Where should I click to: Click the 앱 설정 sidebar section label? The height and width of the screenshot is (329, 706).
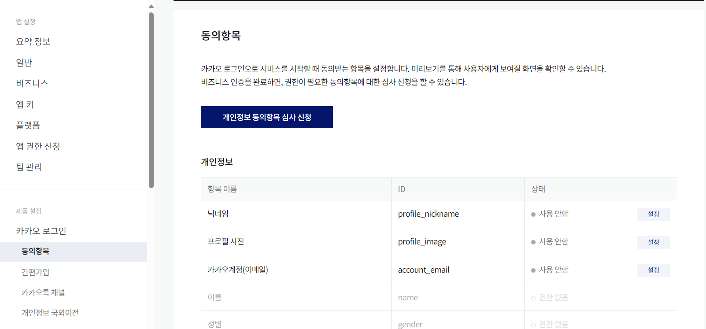26,22
